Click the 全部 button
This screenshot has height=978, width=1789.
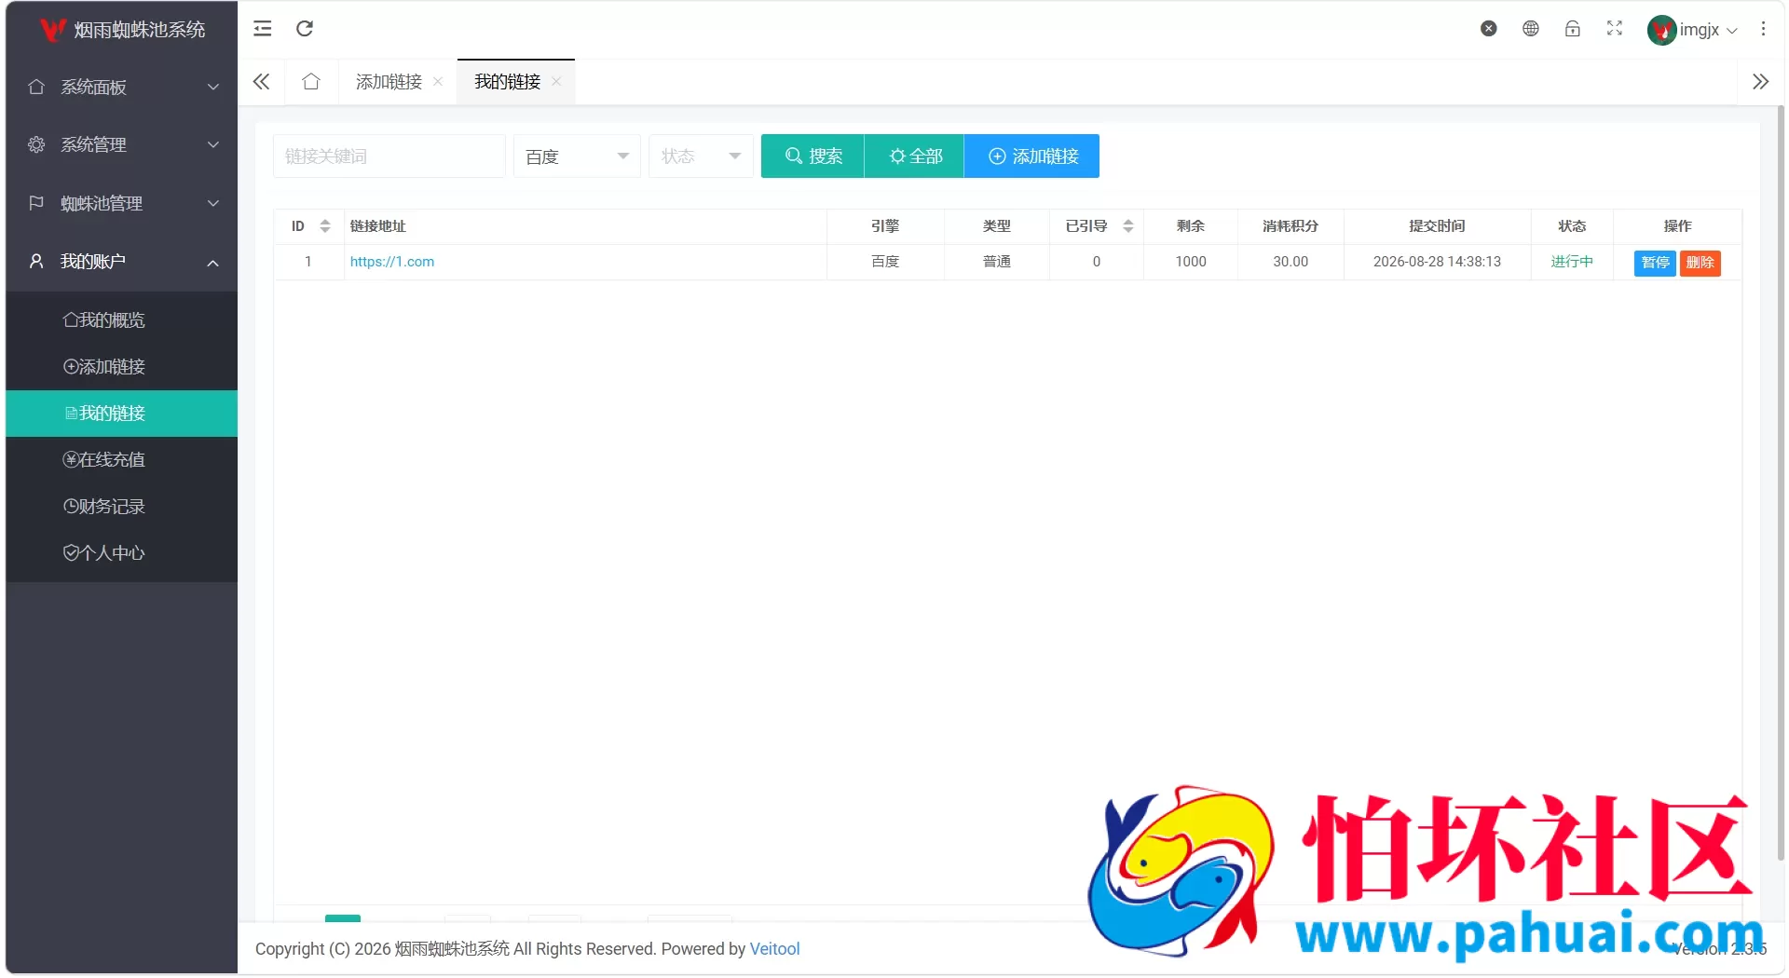914,156
